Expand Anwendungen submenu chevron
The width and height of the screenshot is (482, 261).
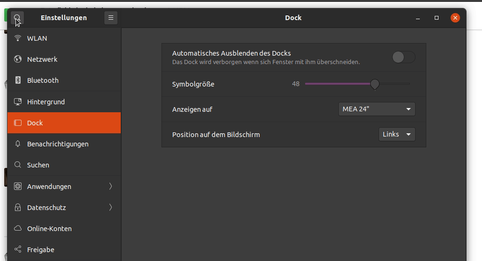(x=110, y=186)
